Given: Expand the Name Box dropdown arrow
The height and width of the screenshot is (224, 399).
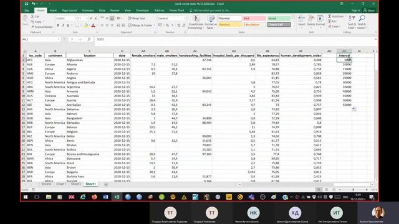Looking at the screenshot, I should click(59, 39).
